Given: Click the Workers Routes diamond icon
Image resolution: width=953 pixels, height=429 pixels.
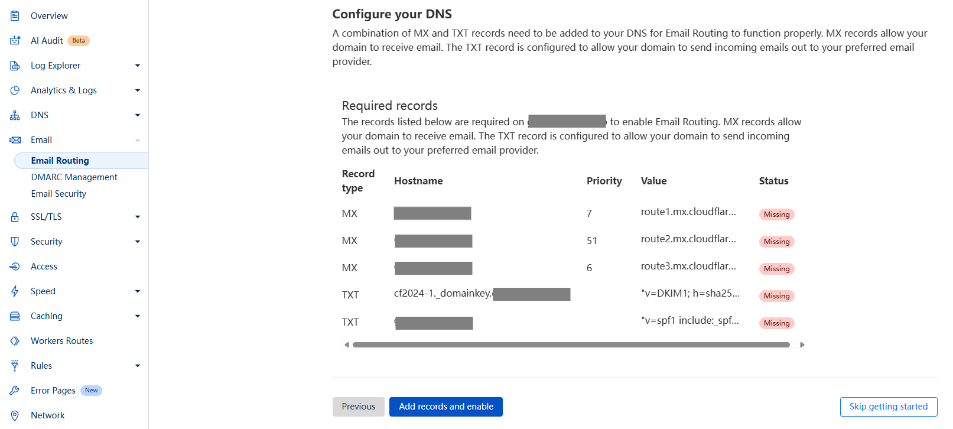Looking at the screenshot, I should (15, 341).
